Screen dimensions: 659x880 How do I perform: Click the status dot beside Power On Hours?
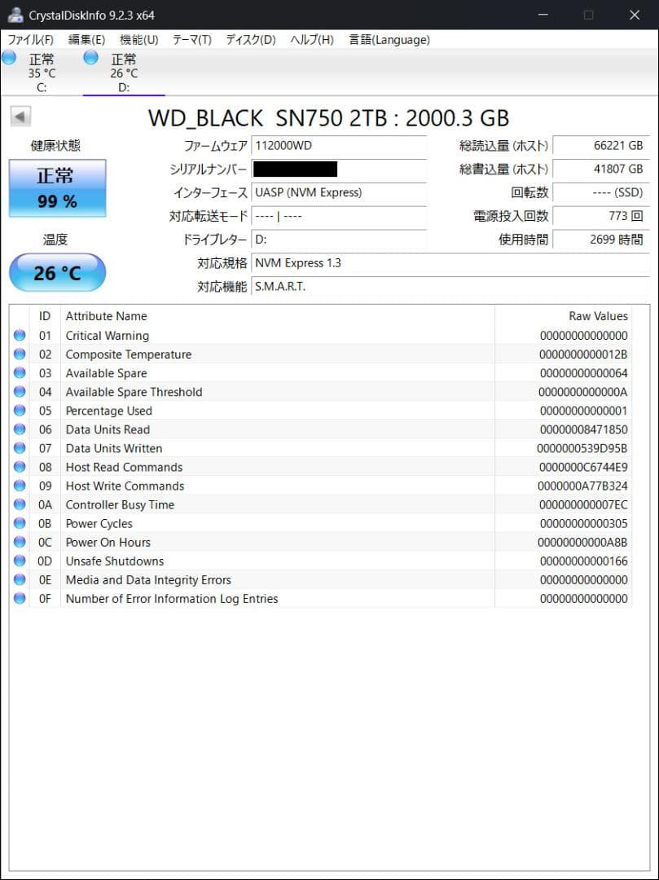click(19, 542)
